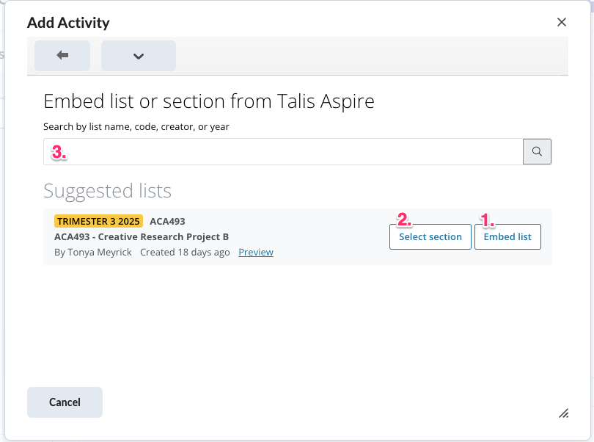Image resolution: width=594 pixels, height=442 pixels.
Task: Click the back arrow button
Action: (x=62, y=56)
